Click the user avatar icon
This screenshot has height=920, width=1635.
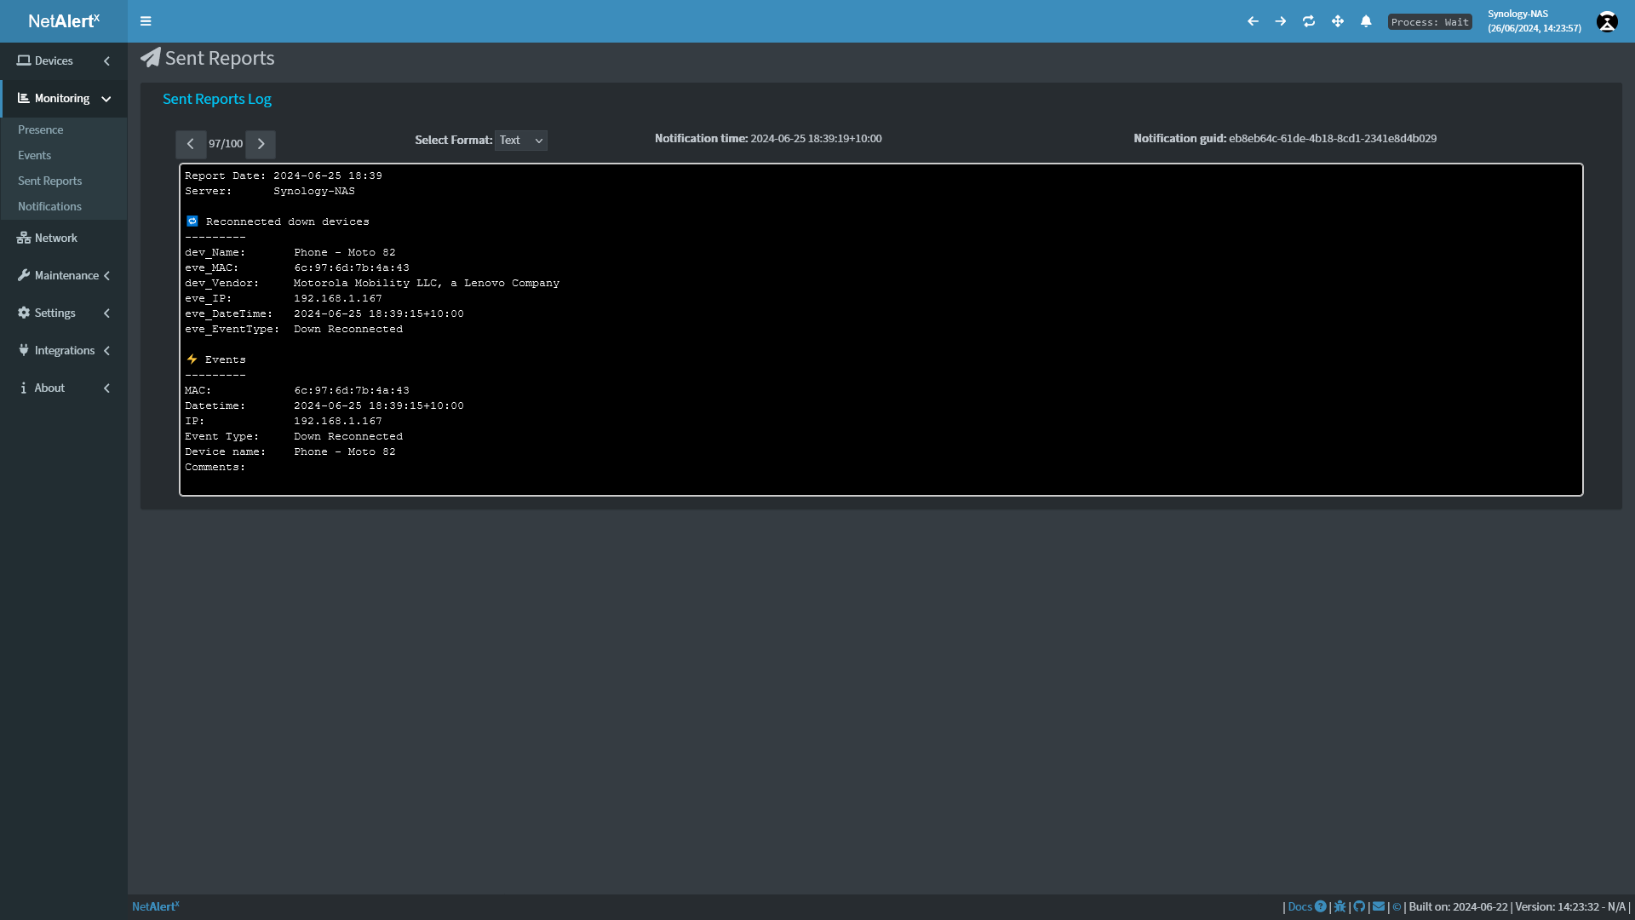pyautogui.click(x=1607, y=21)
